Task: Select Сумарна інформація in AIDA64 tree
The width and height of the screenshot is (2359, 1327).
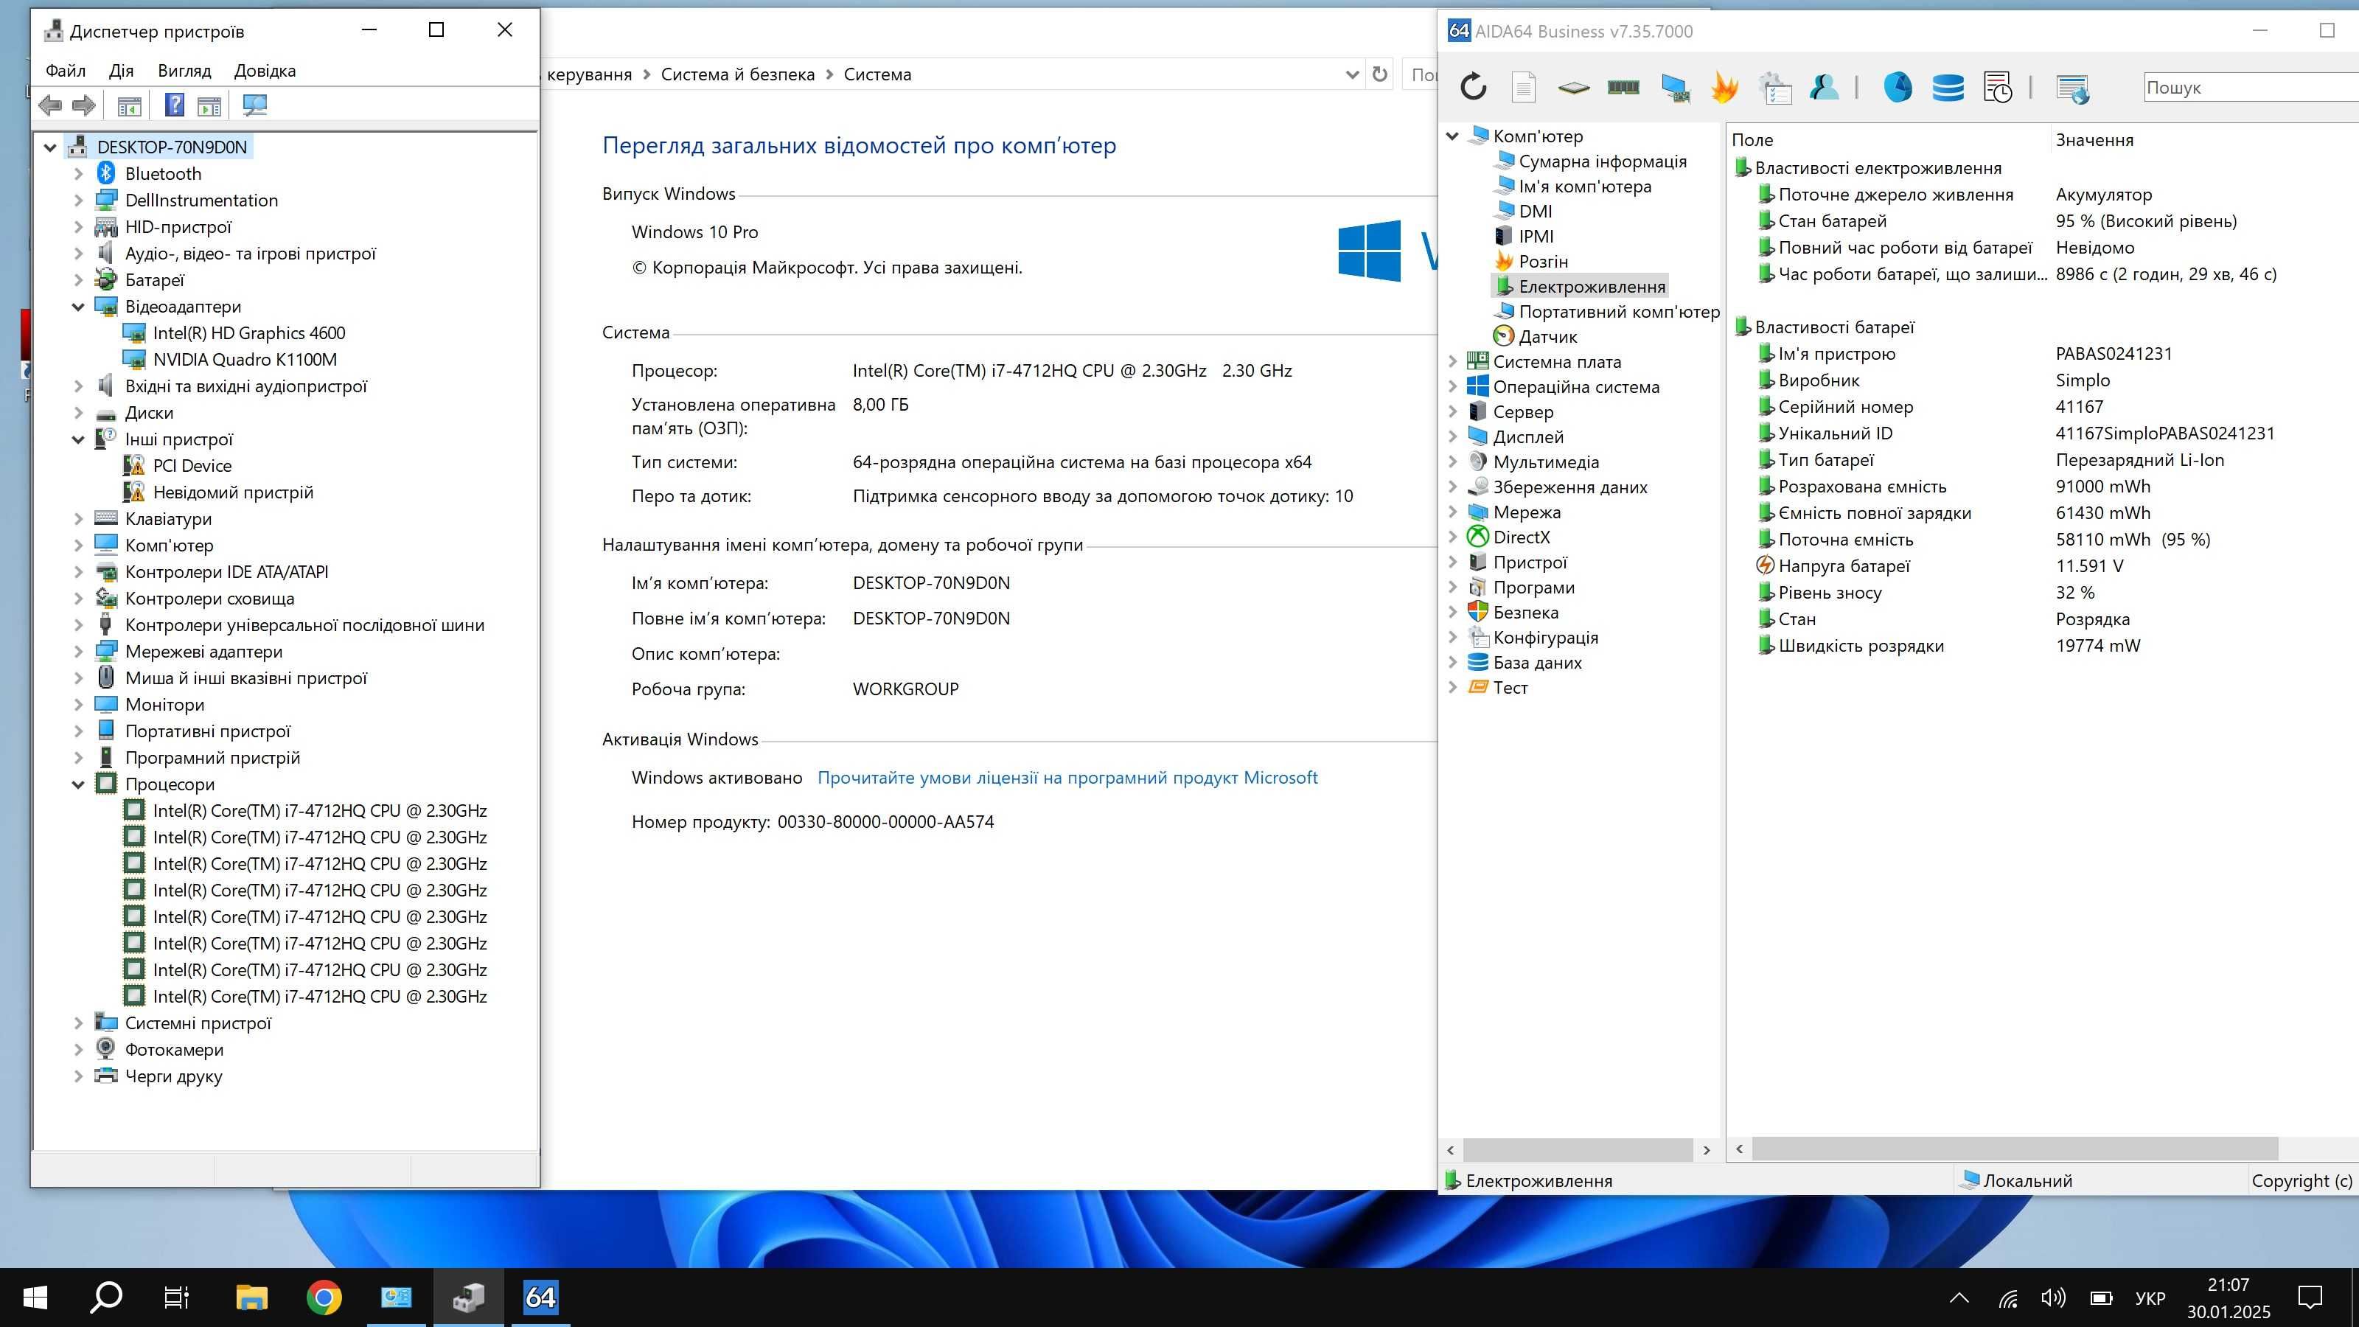Action: pyautogui.click(x=1602, y=161)
